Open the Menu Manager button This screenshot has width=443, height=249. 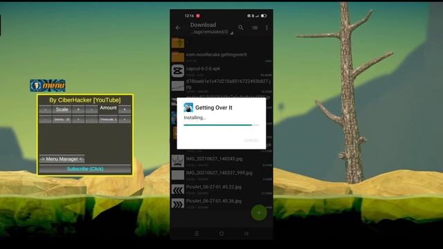(62, 159)
